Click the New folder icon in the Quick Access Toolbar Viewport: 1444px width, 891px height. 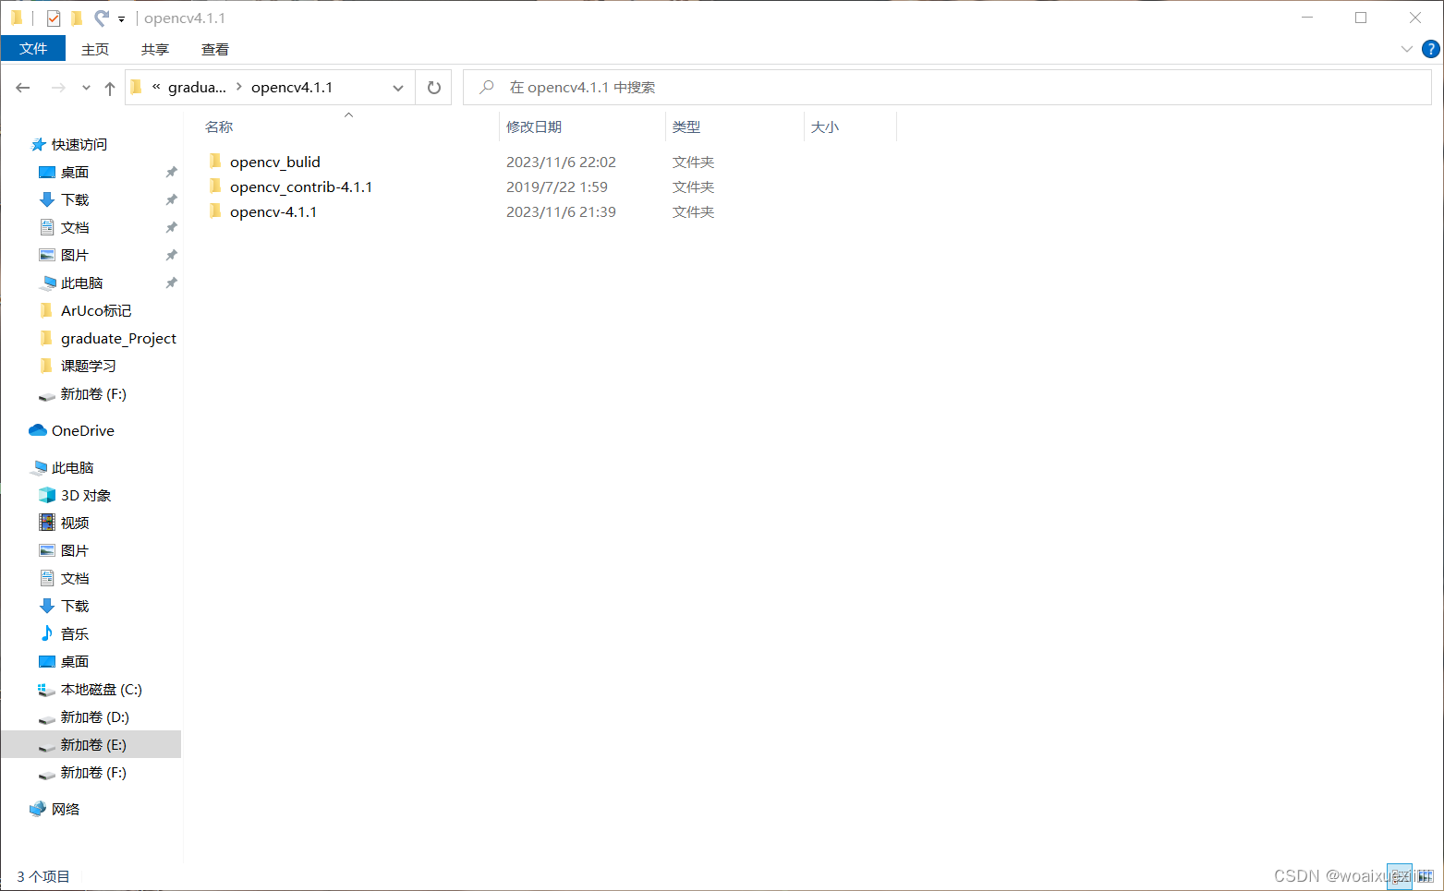pos(77,17)
